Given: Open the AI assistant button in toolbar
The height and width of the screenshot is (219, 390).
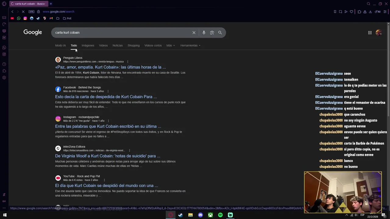Looking at the screenshot, I should point(378,12).
